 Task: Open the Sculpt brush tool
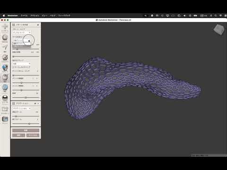5,58
